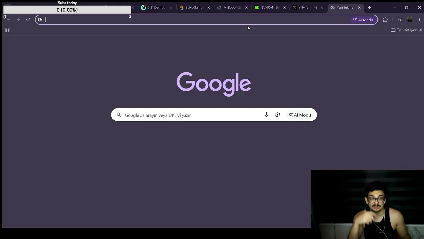The width and height of the screenshot is (424, 239).
Task: Click AI Modu in the address bar
Action: pos(363,20)
